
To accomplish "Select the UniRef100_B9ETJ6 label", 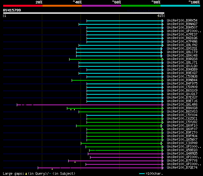I will (x=182, y=101).
